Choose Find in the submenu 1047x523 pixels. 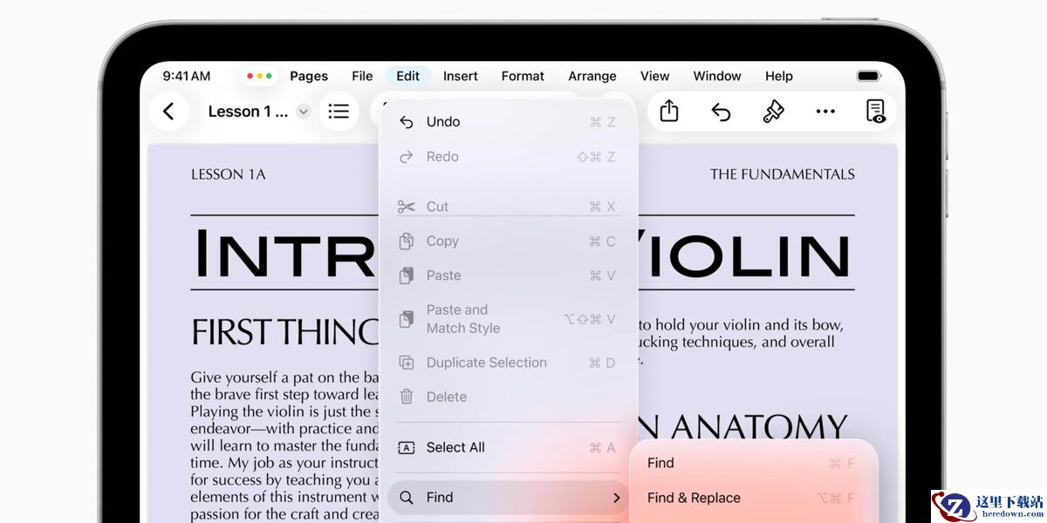754,464
